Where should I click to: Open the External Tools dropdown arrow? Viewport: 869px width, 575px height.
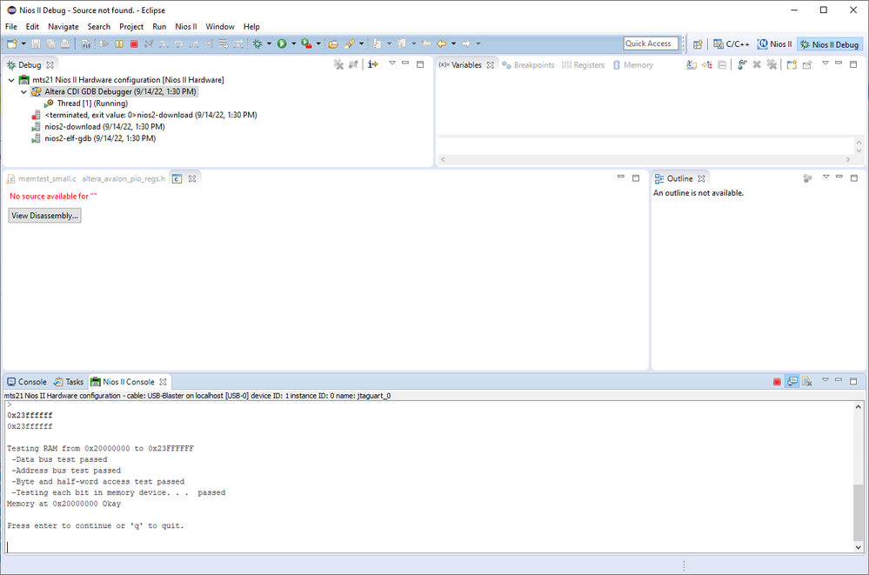(x=318, y=43)
